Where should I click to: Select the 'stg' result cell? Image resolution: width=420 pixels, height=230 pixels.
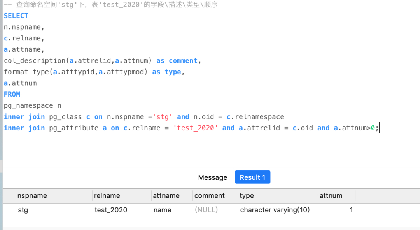point(54,210)
